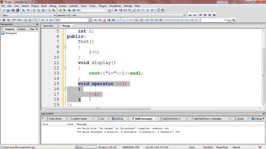
Task: Open the Build log tab
Action: tap(119, 119)
